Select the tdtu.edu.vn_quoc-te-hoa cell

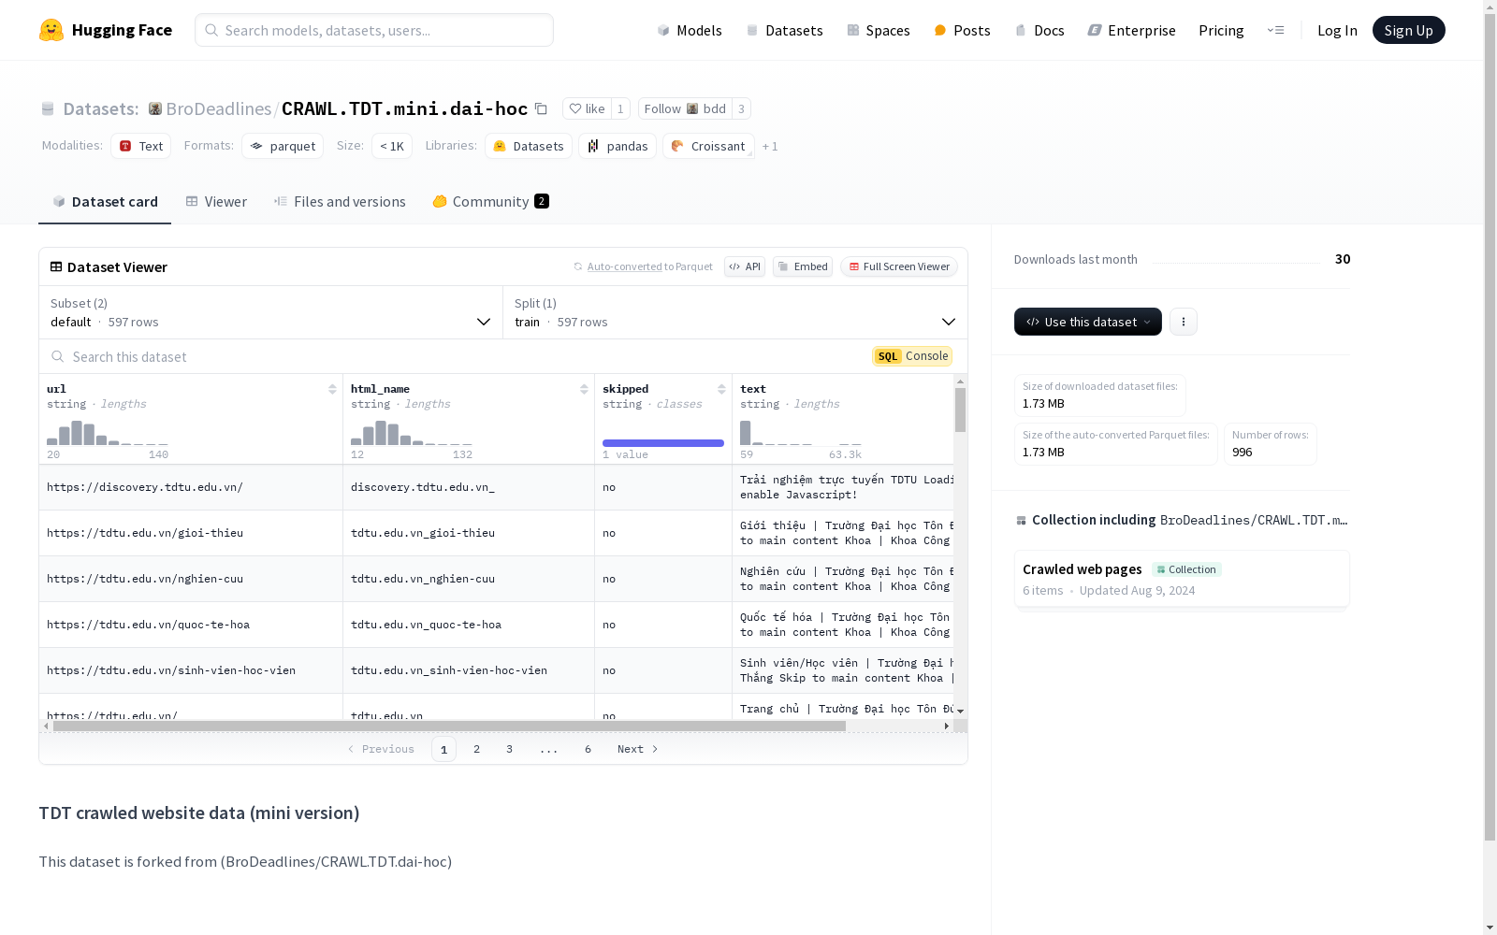(x=469, y=625)
